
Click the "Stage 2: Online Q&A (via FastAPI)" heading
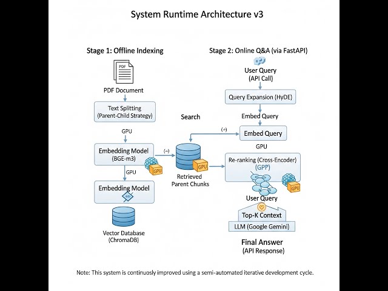coord(258,51)
